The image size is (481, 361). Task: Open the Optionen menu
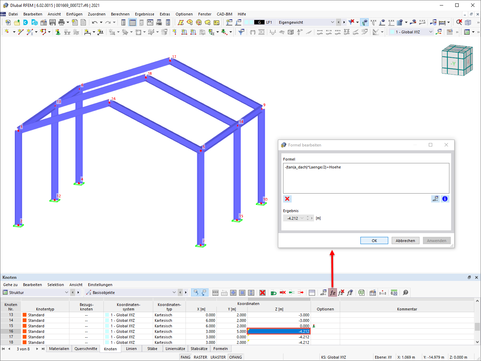184,14
